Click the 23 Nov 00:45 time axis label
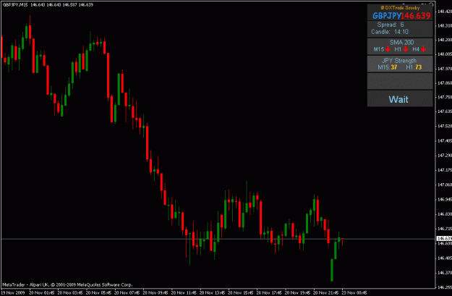The width and height of the screenshot is (452, 296). [x=354, y=293]
